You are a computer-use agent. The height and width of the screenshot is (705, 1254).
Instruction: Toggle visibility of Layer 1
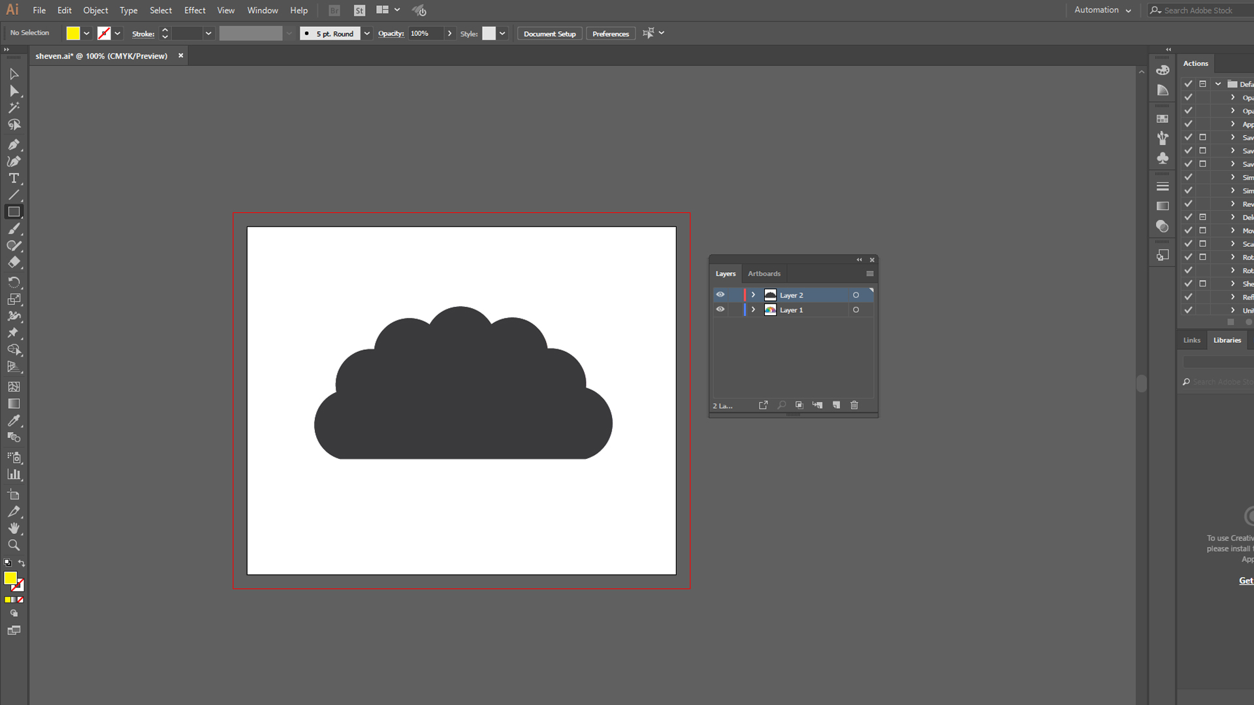(x=720, y=309)
